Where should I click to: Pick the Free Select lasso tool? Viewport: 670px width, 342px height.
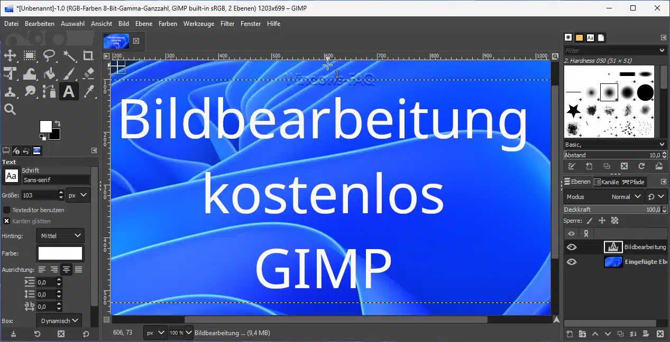point(49,55)
